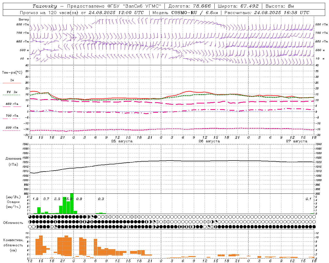The height and width of the screenshot is (263, 329).
Task: Click the station name "Tazovsky" in header
Action: pos(44,6)
